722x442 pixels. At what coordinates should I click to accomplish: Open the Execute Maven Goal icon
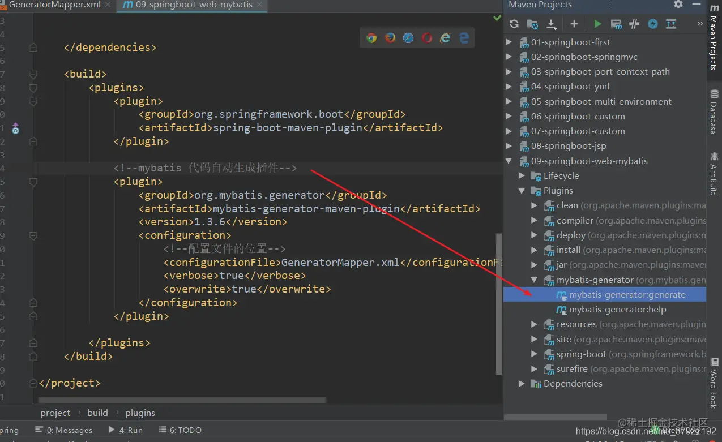pyautogui.click(x=616, y=24)
